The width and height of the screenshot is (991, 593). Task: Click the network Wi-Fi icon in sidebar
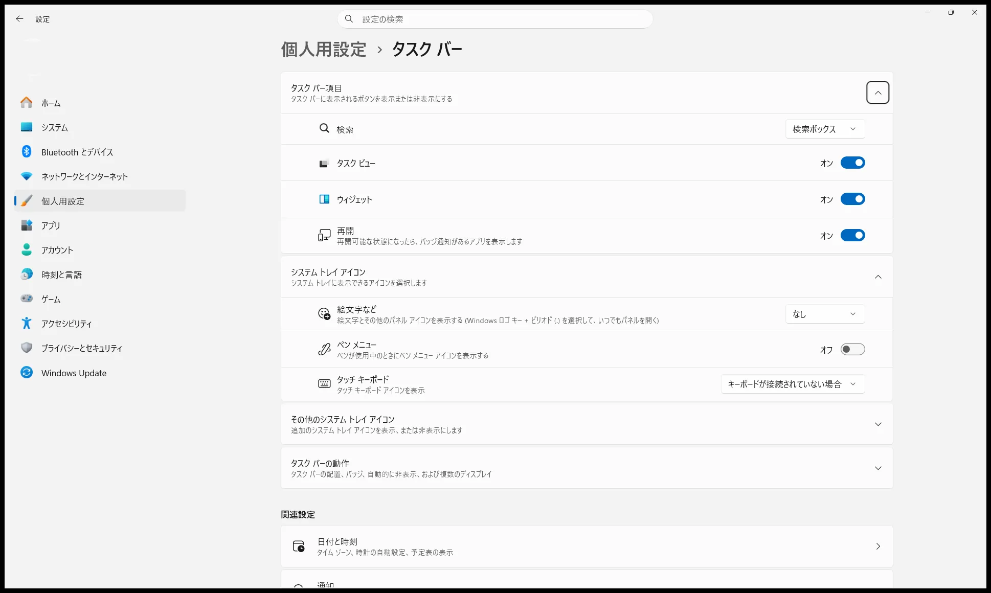(27, 176)
